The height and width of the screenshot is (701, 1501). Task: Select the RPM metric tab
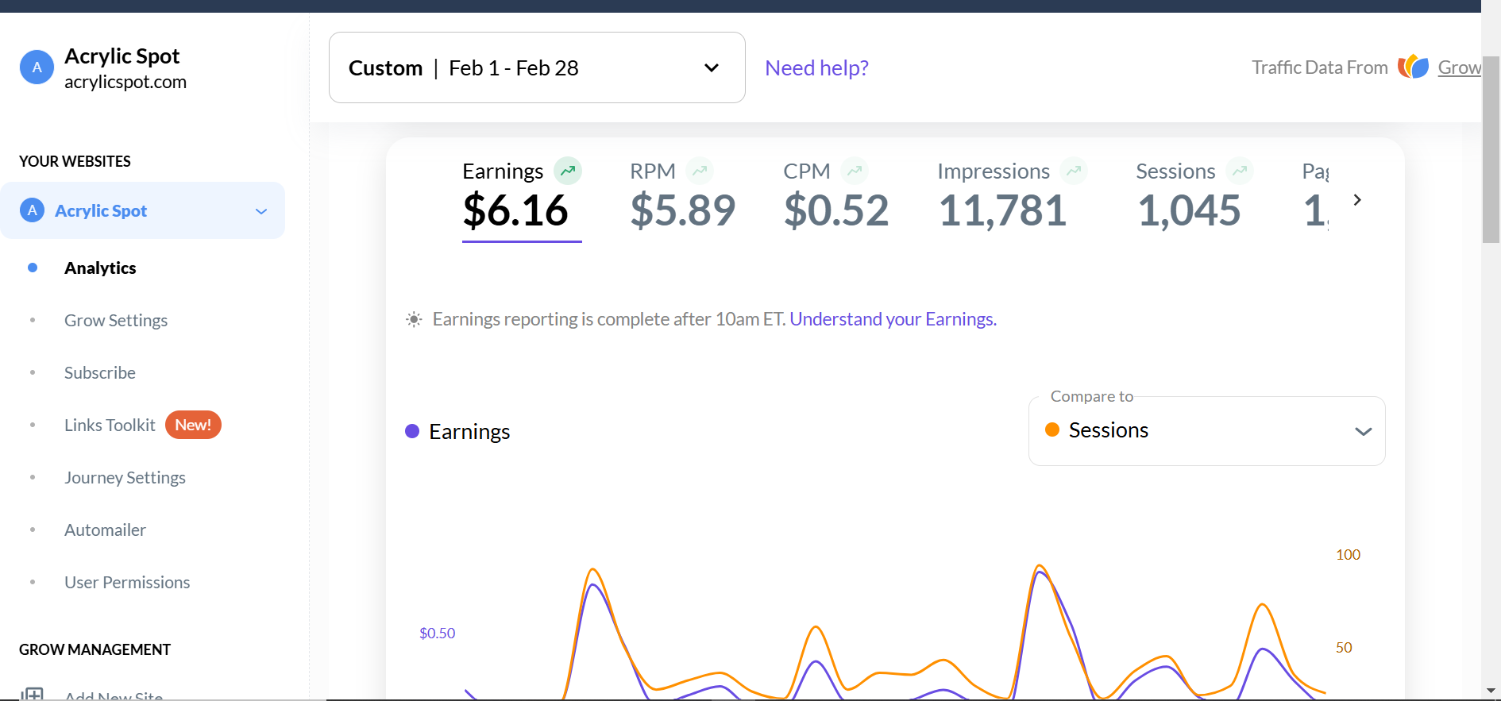683,196
